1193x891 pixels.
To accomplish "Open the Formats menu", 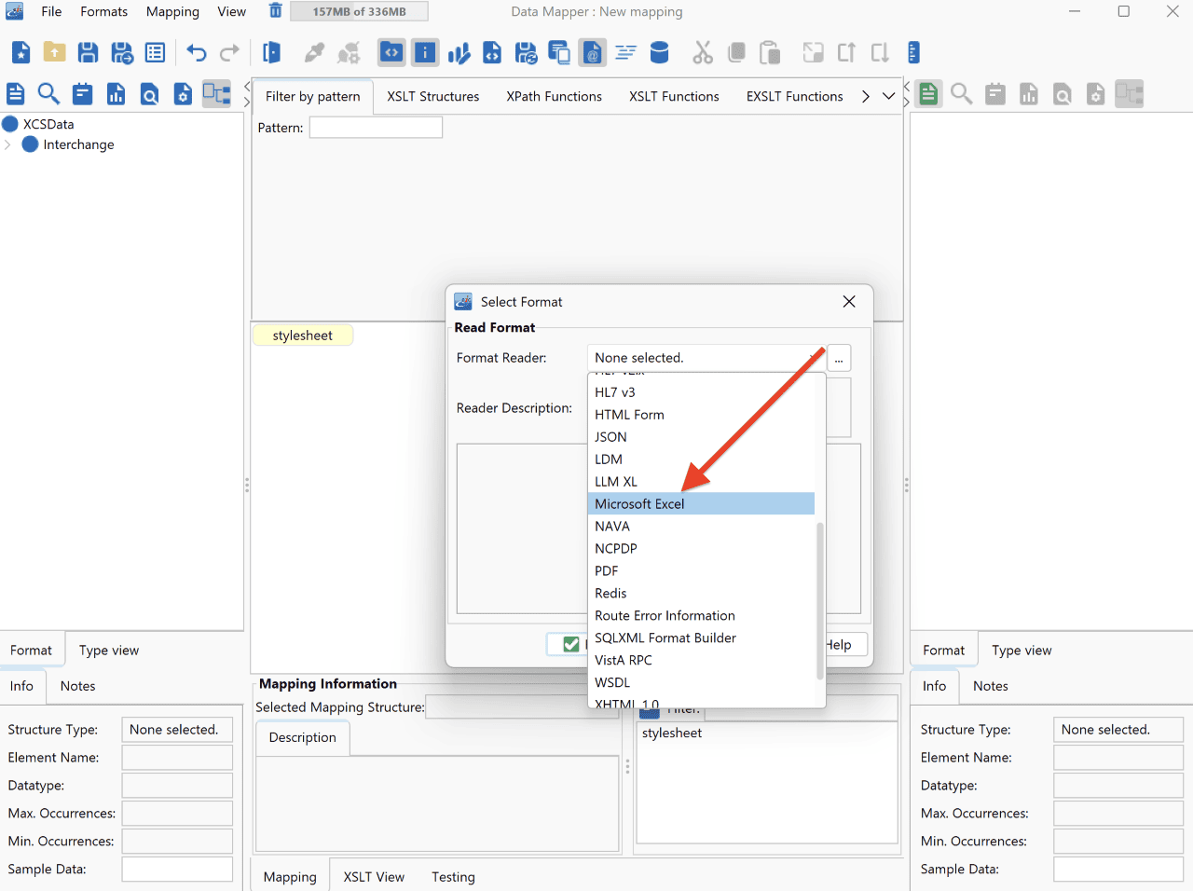I will tap(103, 11).
